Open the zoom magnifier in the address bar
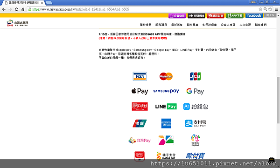 click(x=266, y=9)
